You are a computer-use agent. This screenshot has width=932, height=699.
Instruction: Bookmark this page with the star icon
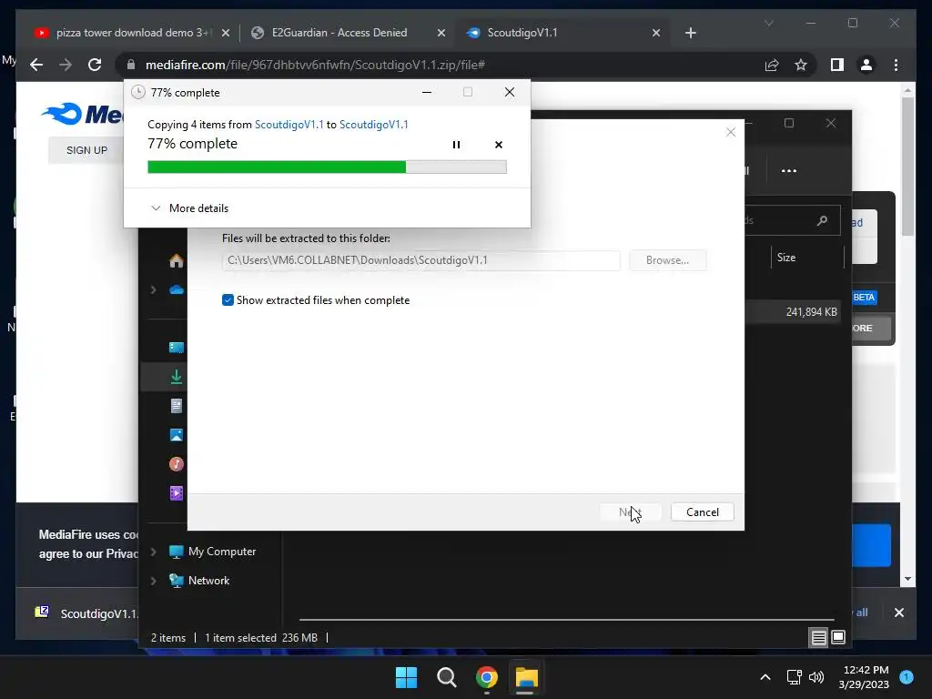pos(801,65)
